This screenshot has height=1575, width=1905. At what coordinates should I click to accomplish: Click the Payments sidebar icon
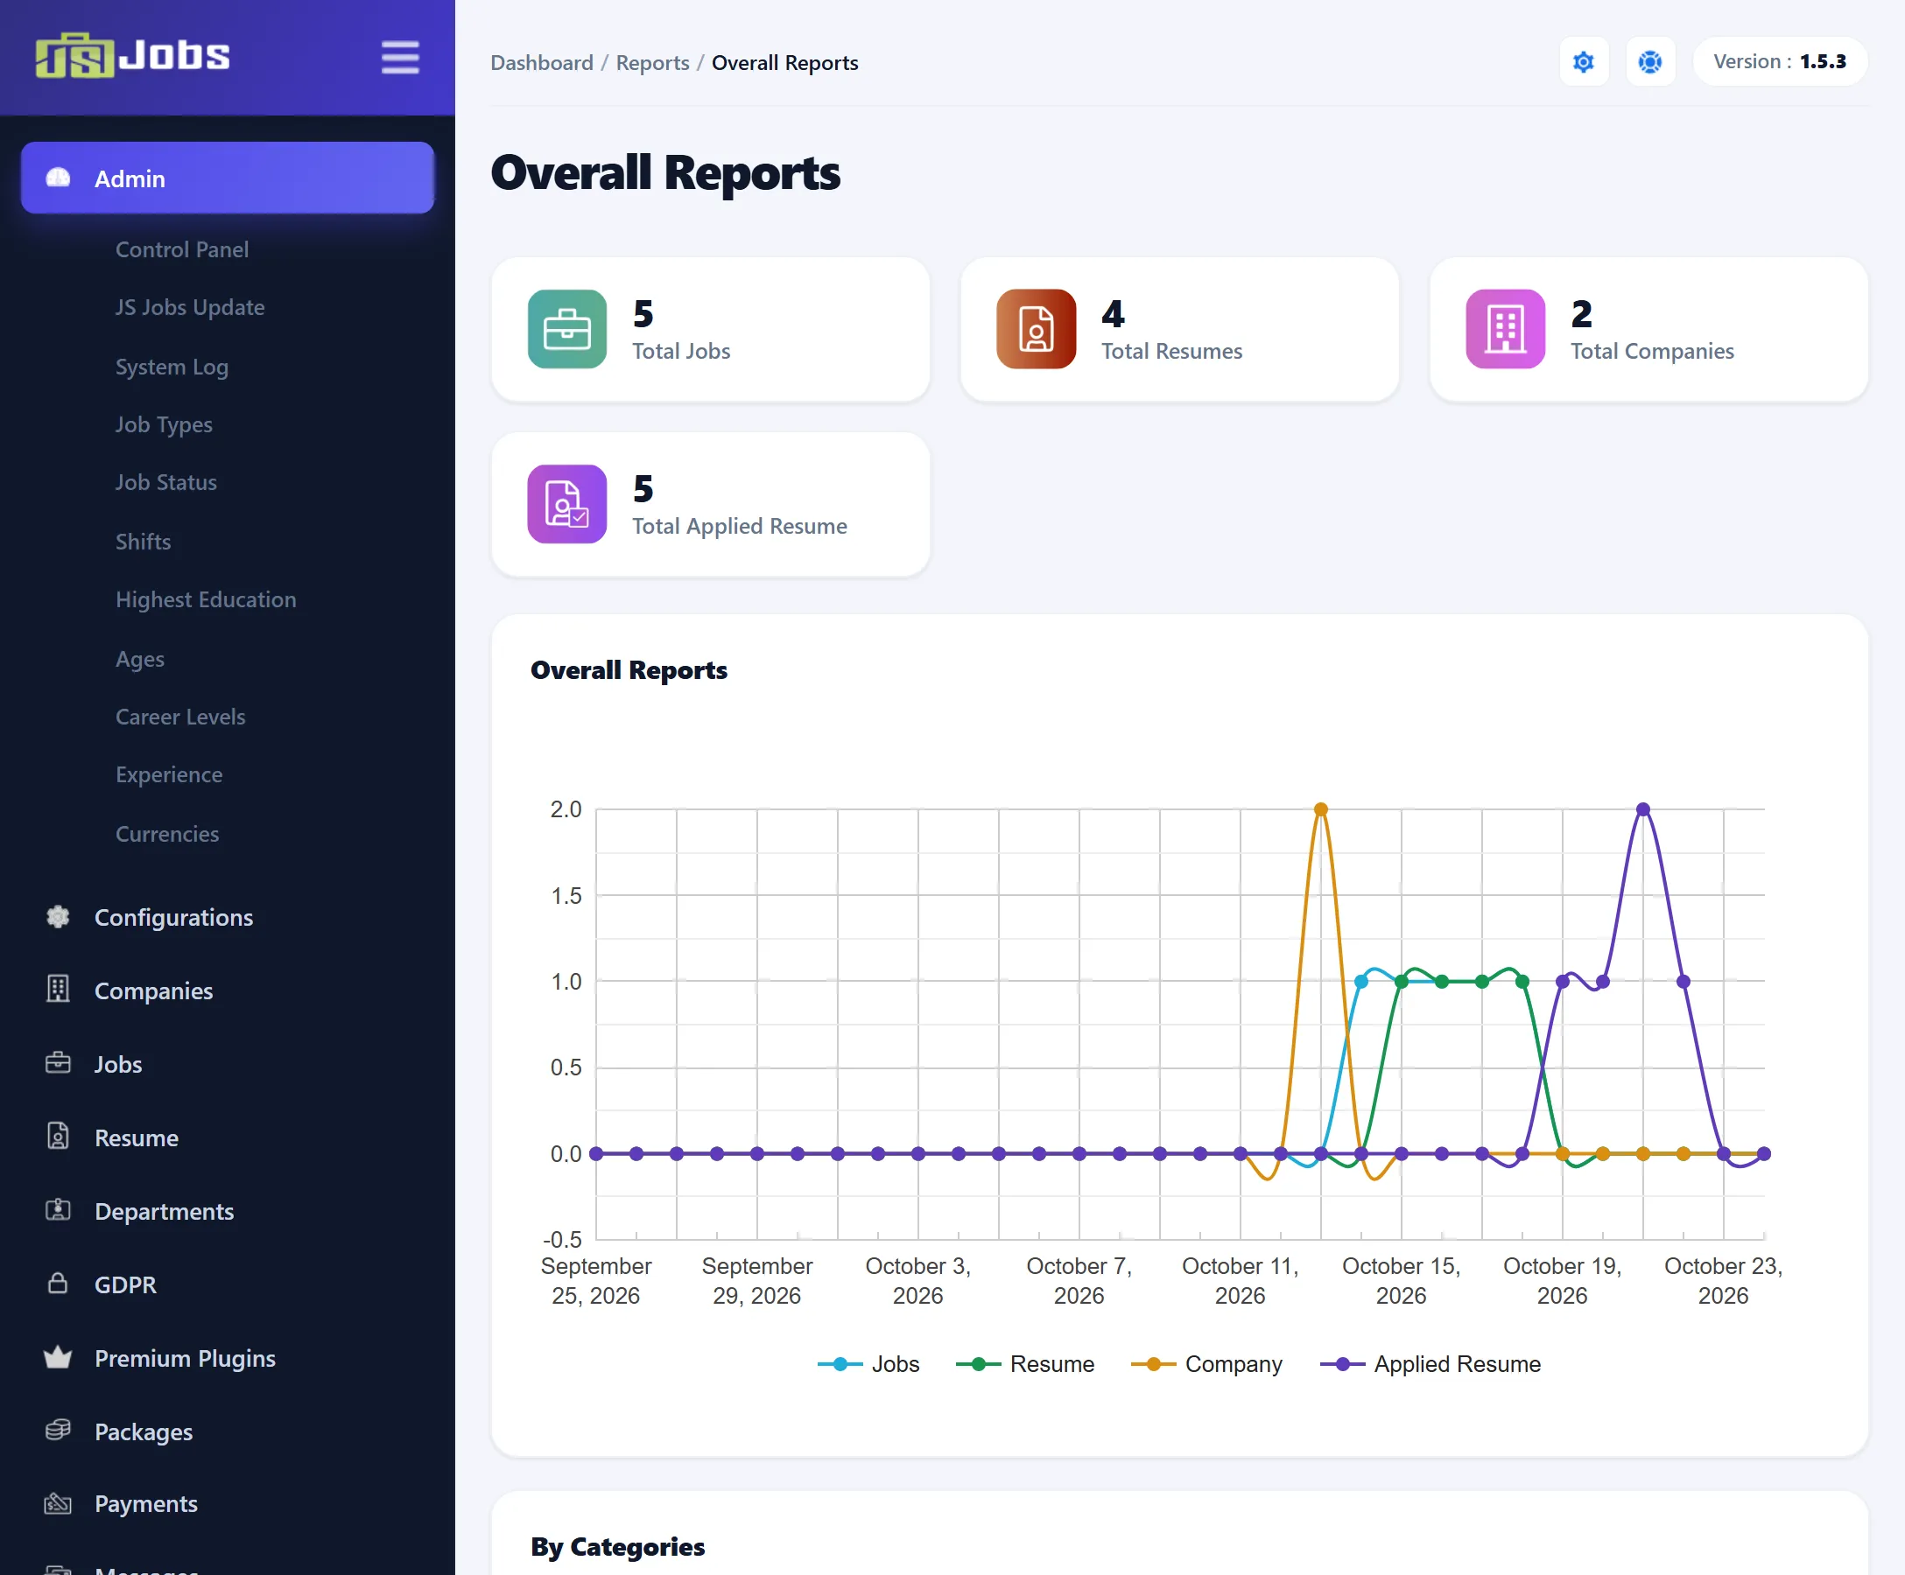pyautogui.click(x=58, y=1503)
